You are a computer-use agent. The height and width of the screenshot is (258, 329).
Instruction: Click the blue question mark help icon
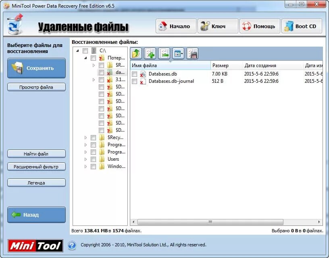tap(72, 245)
